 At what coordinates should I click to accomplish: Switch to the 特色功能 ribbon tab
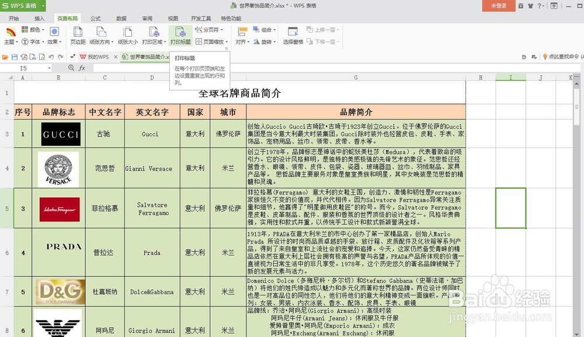pyautogui.click(x=231, y=18)
